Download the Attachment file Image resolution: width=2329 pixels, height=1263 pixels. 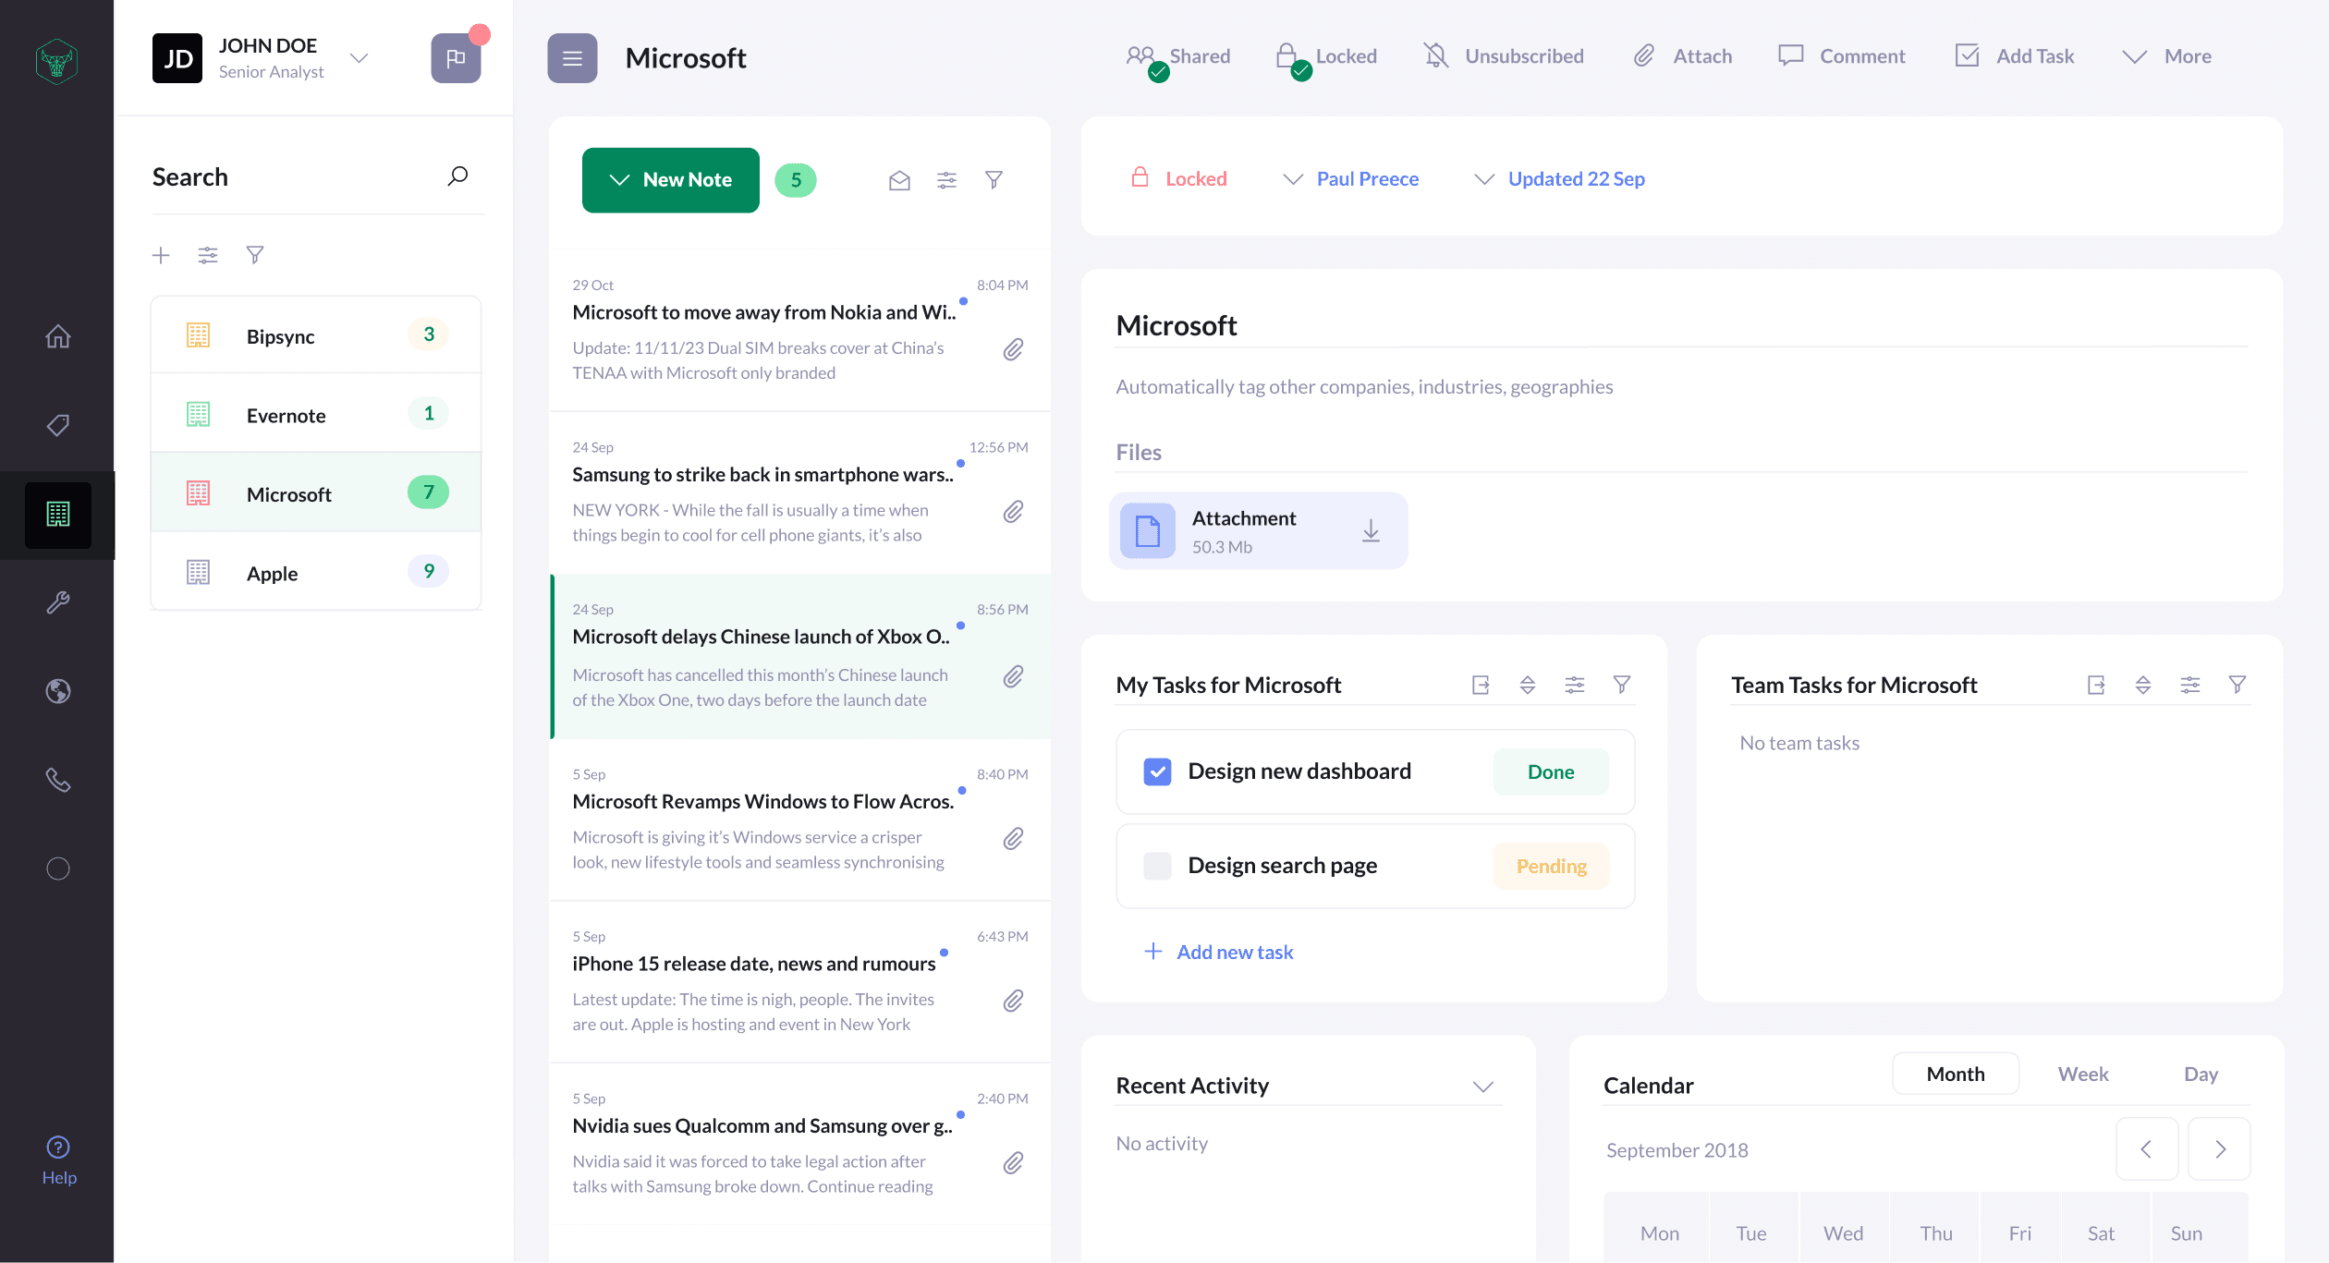tap(1371, 530)
